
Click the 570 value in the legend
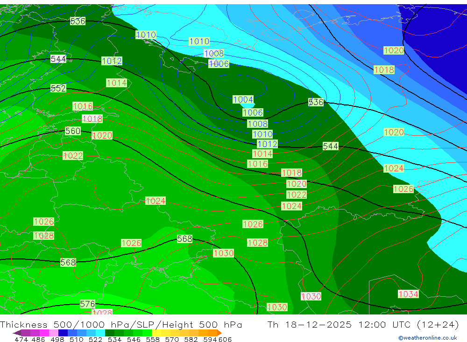coord(171,339)
